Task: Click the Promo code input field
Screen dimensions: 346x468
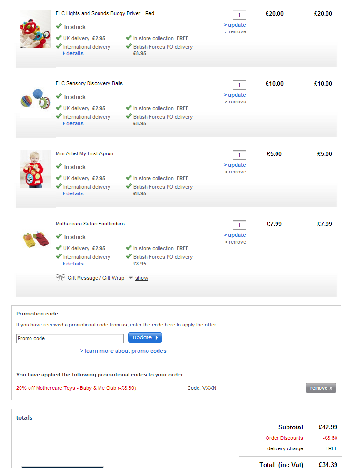Action: point(70,338)
